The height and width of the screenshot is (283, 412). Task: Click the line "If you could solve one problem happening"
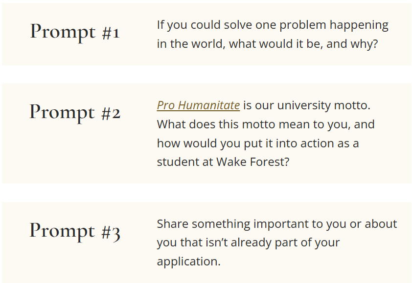tap(273, 25)
